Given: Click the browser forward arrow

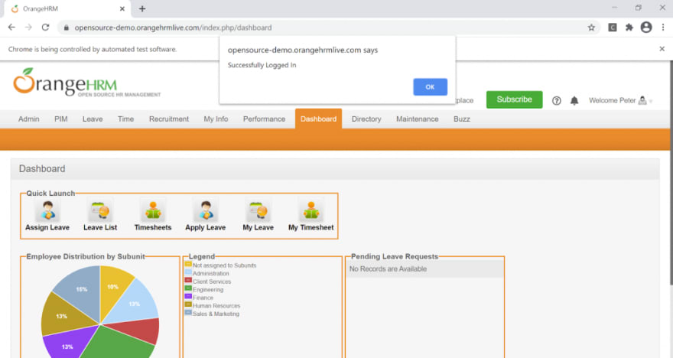Looking at the screenshot, I should coord(28,27).
